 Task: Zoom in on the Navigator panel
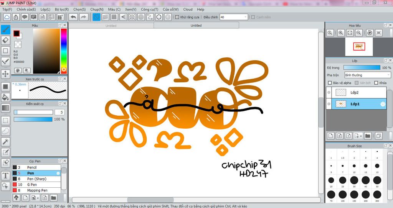tap(341, 33)
